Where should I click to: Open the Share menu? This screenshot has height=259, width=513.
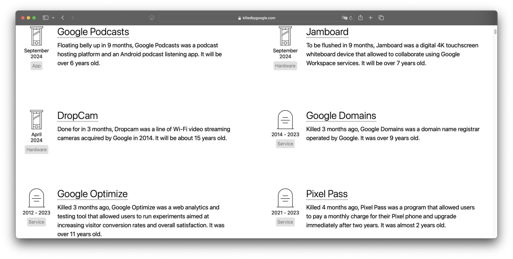361,18
